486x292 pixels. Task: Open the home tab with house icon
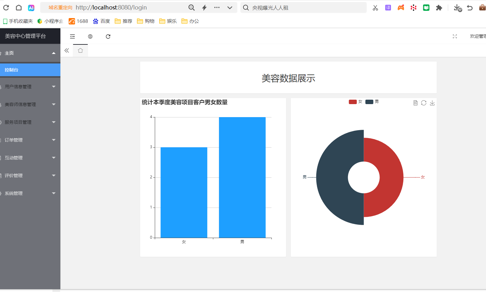(x=80, y=50)
